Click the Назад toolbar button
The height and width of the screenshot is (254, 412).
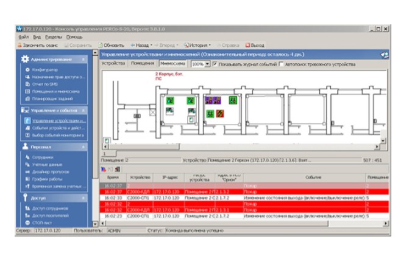140,45
